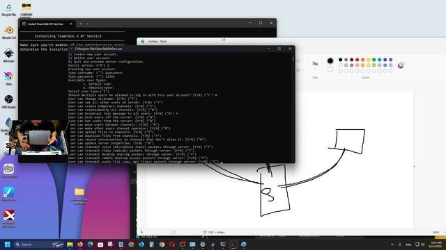
Task: Open Recycle Bin desktop icon
Action: point(8,9)
